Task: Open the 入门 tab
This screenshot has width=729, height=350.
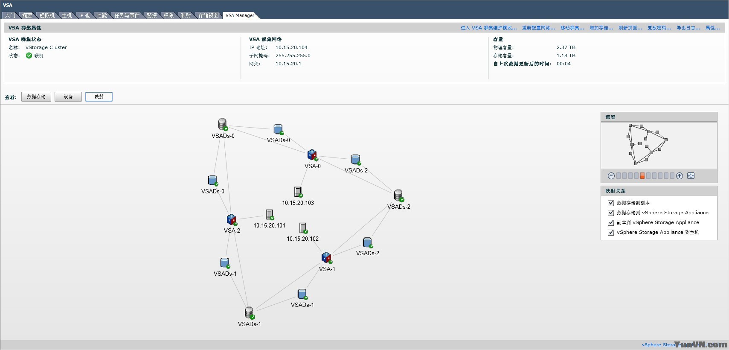Action: 10,15
